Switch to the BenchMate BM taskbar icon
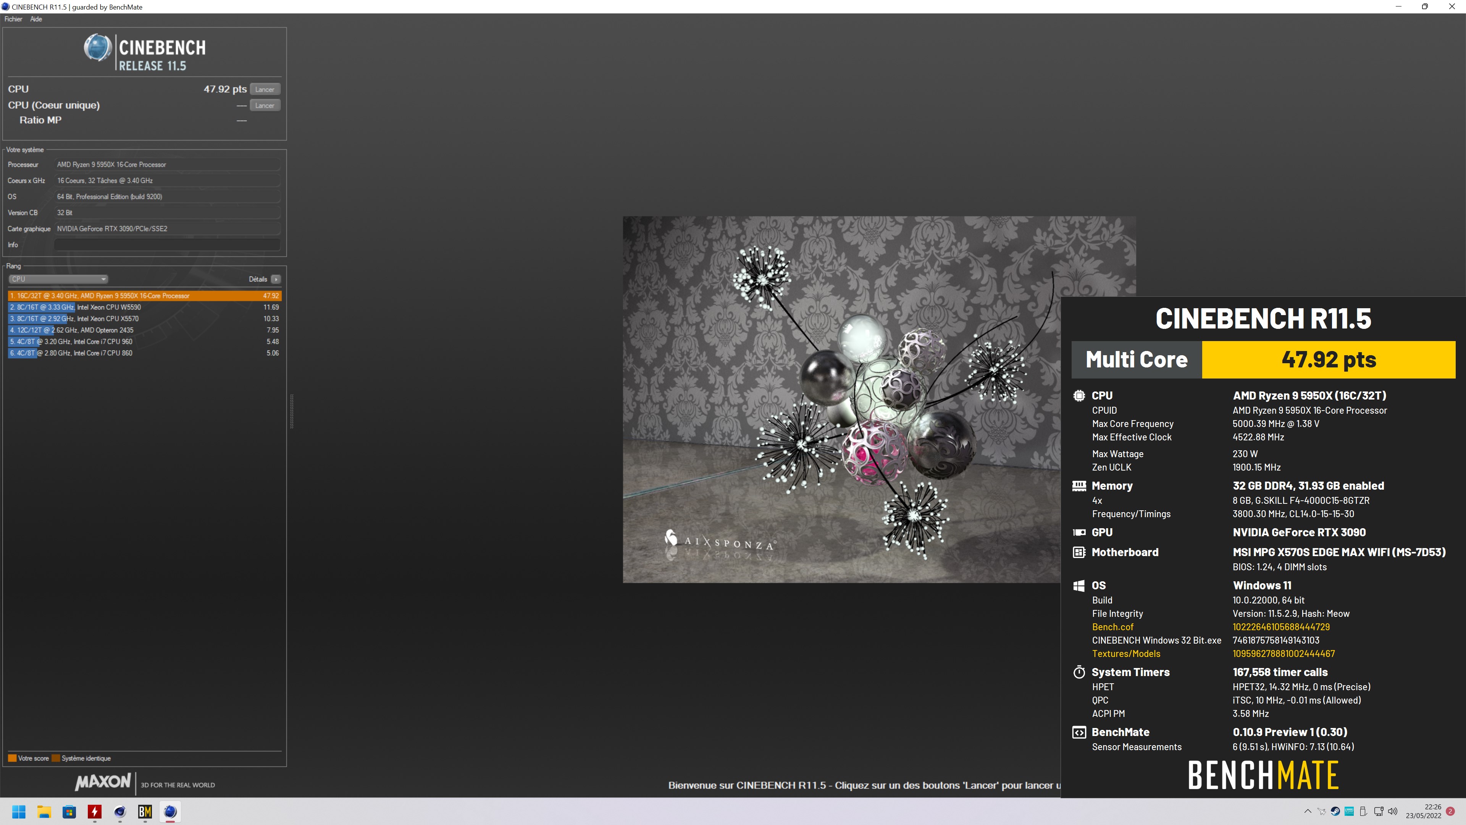Image resolution: width=1466 pixels, height=825 pixels. [145, 812]
